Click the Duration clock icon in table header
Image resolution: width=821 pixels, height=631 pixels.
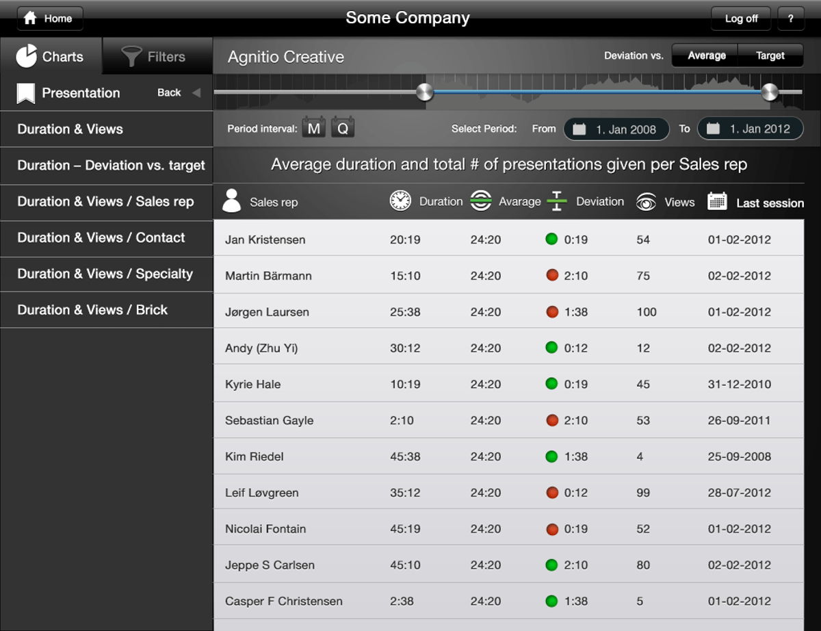(x=401, y=201)
